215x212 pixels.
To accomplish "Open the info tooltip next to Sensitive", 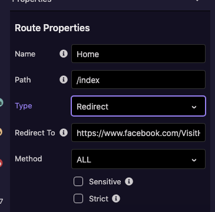I will tap(129, 181).
